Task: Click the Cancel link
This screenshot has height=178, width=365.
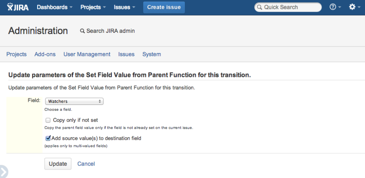Action: 86,164
